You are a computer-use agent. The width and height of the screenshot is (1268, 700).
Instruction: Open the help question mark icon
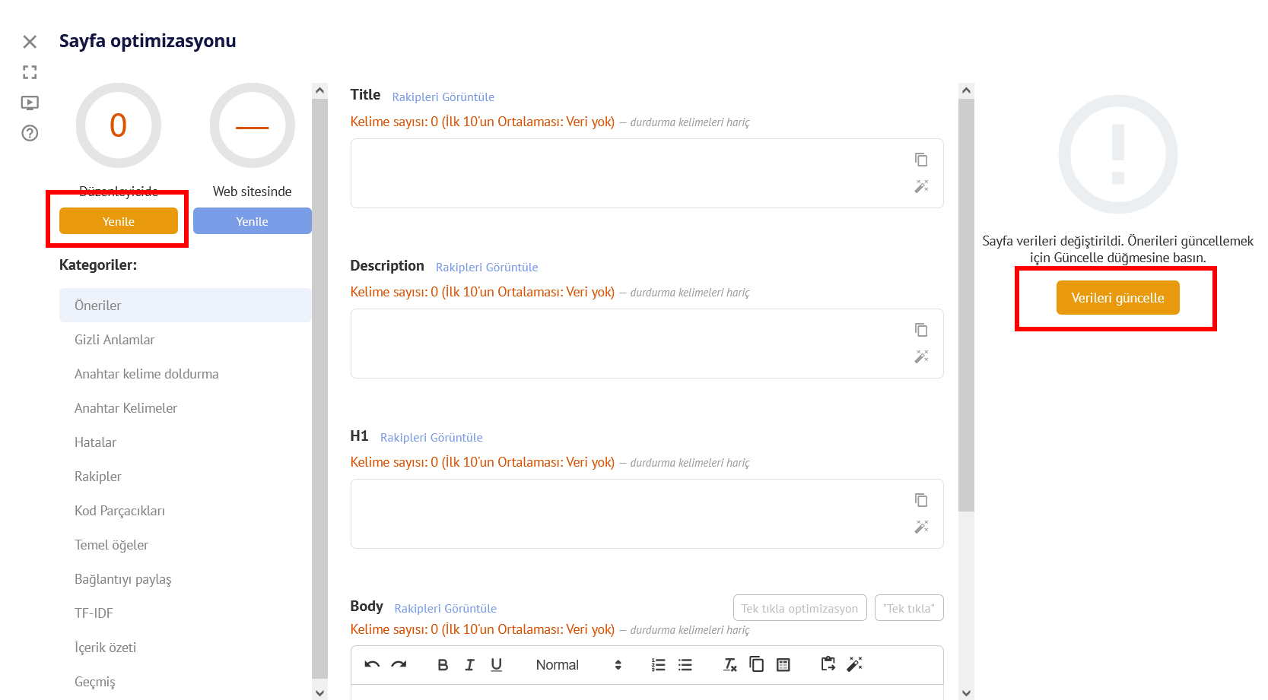coord(30,134)
